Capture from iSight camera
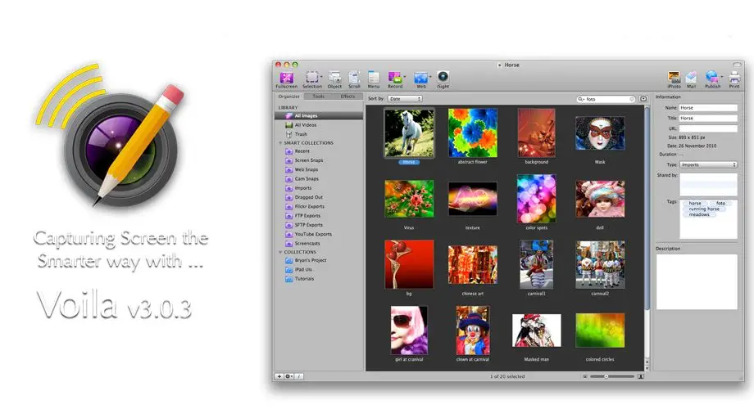The image size is (754, 409). click(x=443, y=79)
